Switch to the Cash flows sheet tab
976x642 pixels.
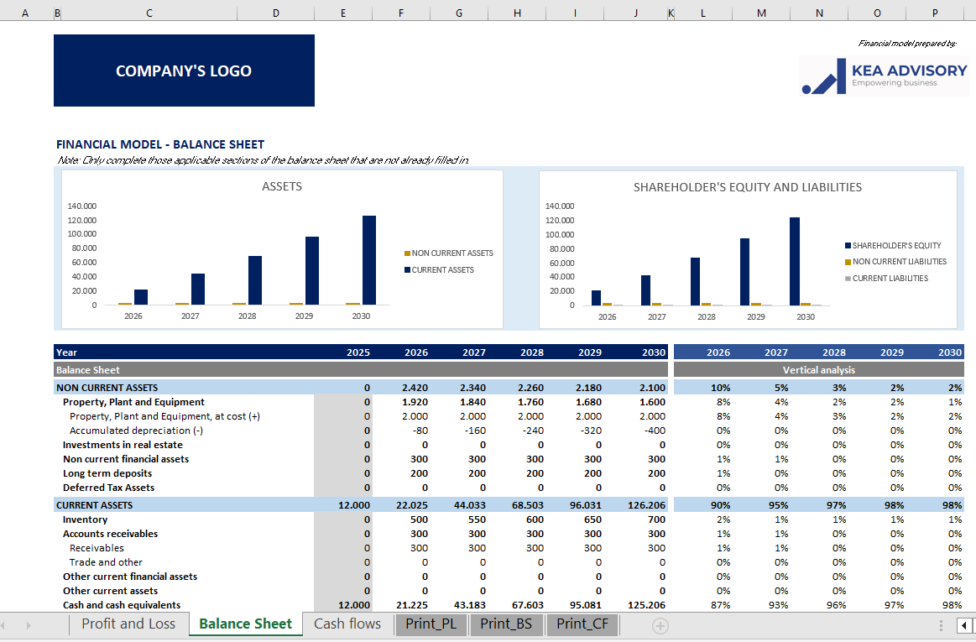(x=347, y=624)
